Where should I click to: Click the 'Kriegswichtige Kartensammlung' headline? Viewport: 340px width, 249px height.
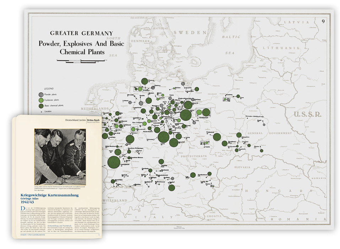[x=50, y=195]
